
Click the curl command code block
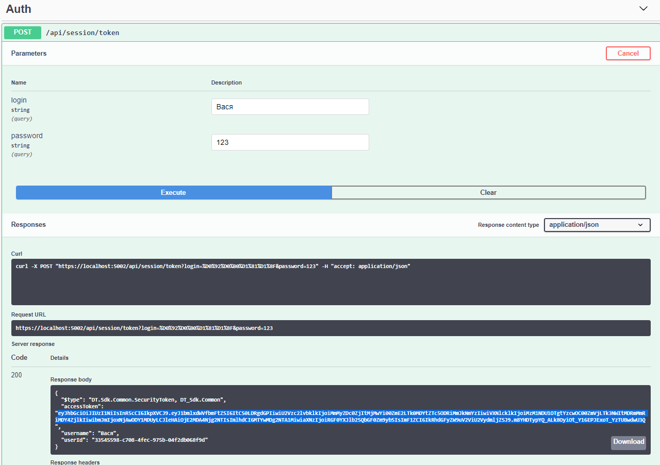tap(330, 281)
